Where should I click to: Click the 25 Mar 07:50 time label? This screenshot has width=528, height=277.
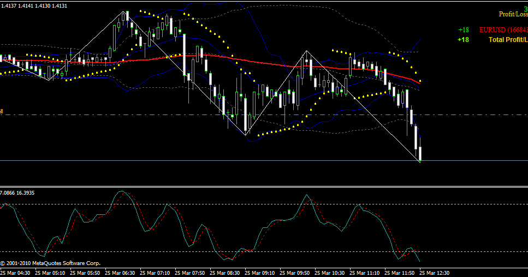click(190, 273)
